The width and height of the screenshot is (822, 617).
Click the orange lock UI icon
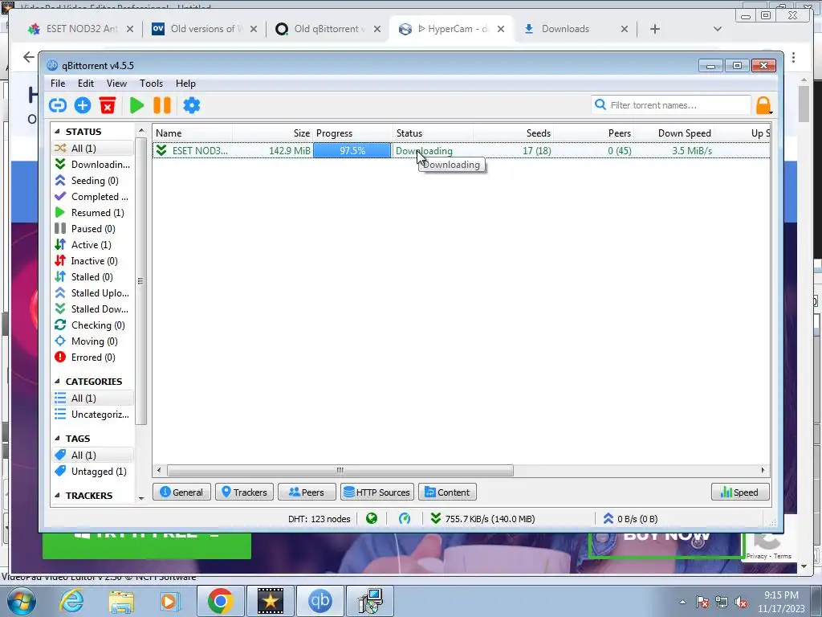[763, 105]
